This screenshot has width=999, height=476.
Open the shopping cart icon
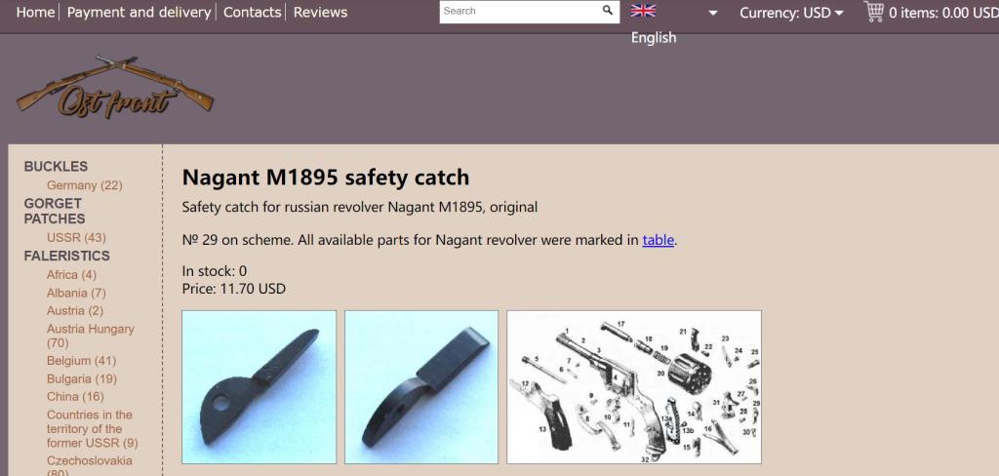(873, 12)
